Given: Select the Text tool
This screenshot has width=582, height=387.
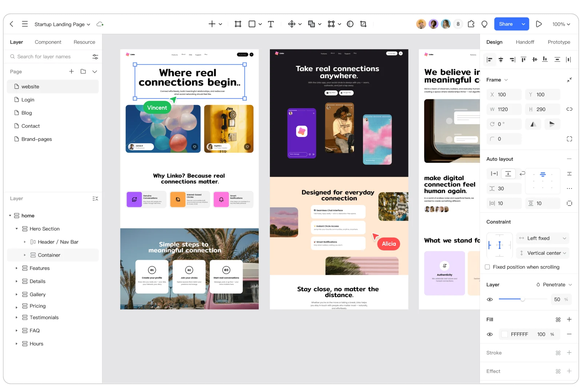Looking at the screenshot, I should [271, 24].
